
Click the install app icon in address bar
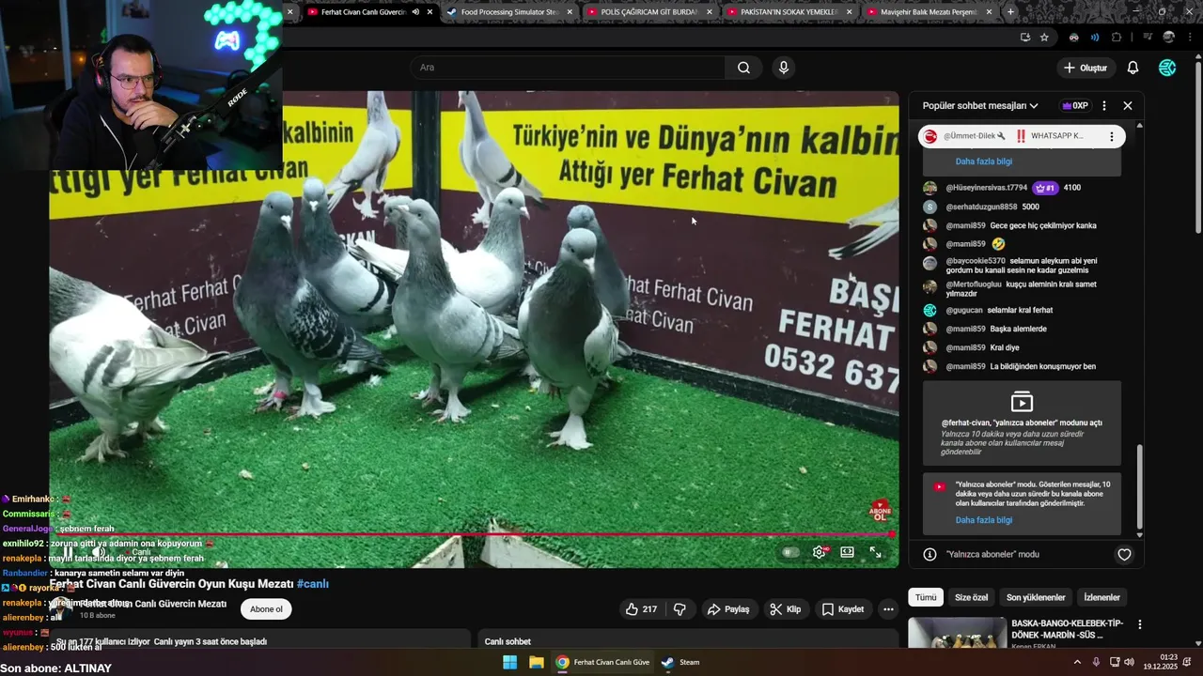click(1024, 38)
